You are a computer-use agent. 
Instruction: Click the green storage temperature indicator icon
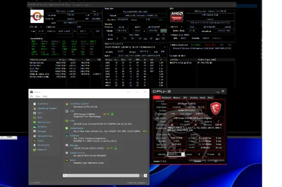click(116, 148)
